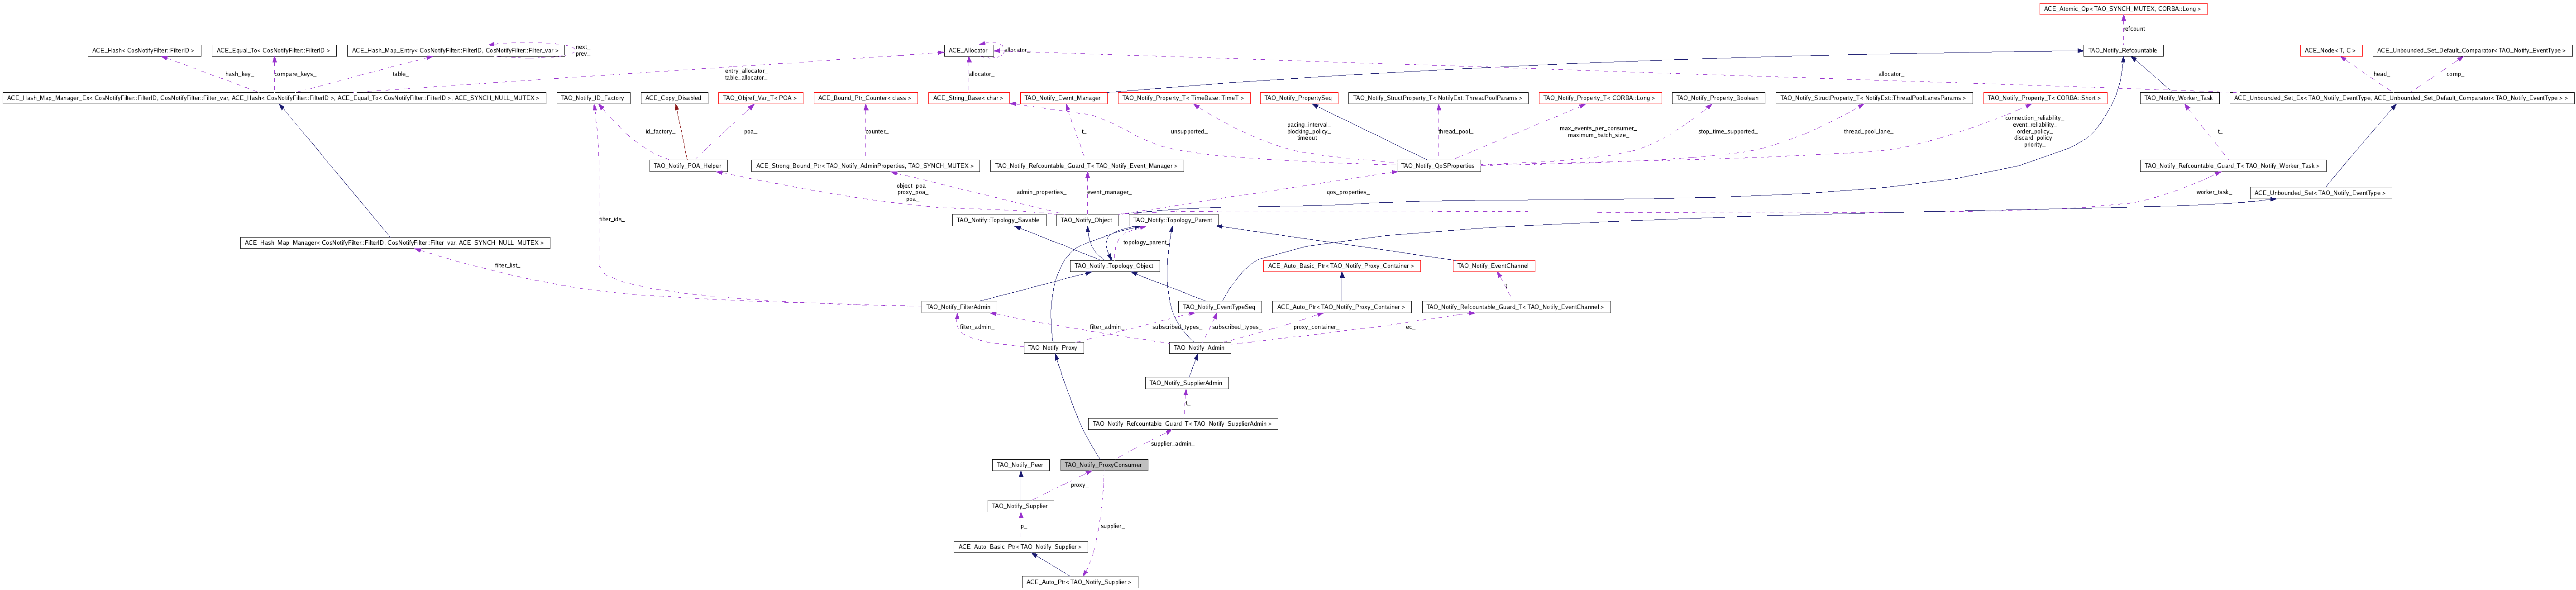Open ACE_Hash< CosNotifyFilter::FilterID > node
Screen dimensions: 2576x590
coord(144,50)
